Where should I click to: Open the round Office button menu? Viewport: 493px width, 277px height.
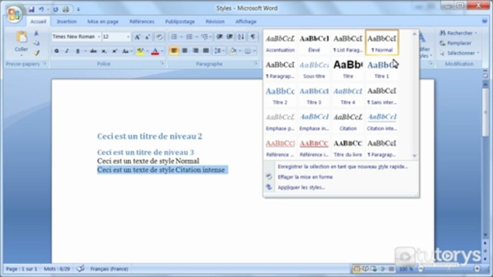point(14,14)
